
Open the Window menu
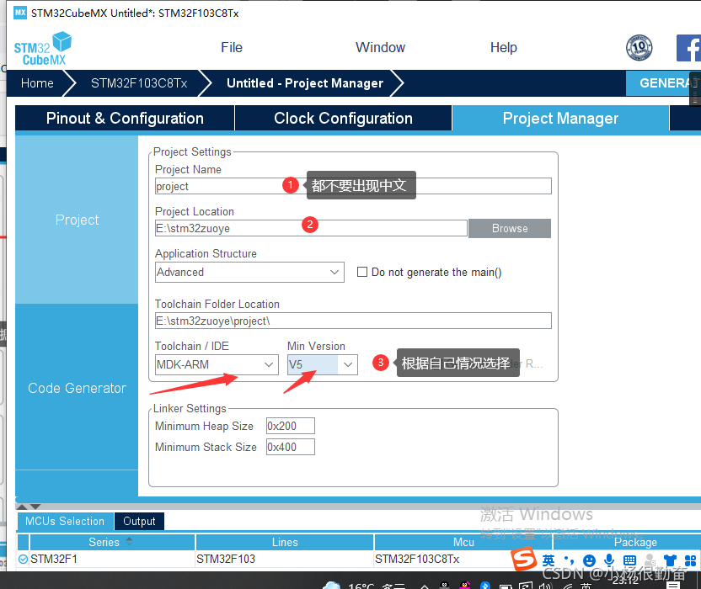[x=381, y=47]
